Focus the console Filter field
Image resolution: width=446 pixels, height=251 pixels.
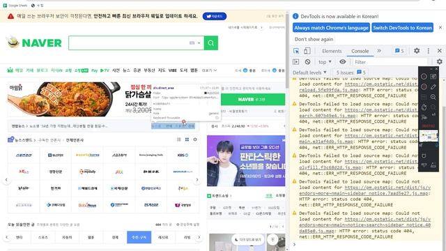click(390, 62)
